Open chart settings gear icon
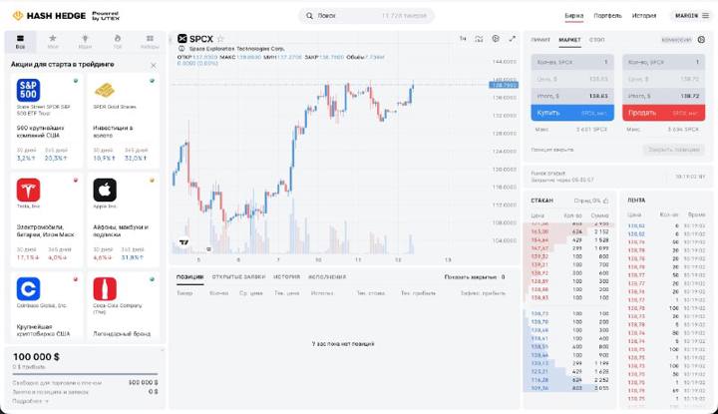This screenshot has height=414, width=718. point(496,39)
